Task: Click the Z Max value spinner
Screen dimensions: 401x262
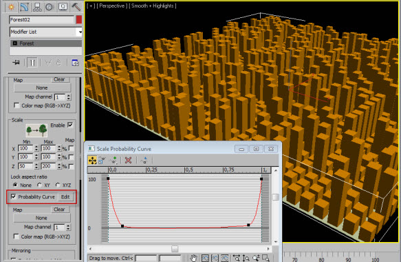Action: tap(59, 166)
